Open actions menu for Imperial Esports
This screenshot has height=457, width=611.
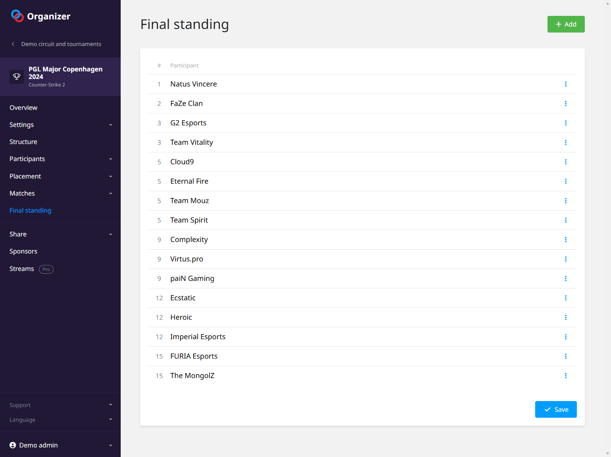[566, 337]
